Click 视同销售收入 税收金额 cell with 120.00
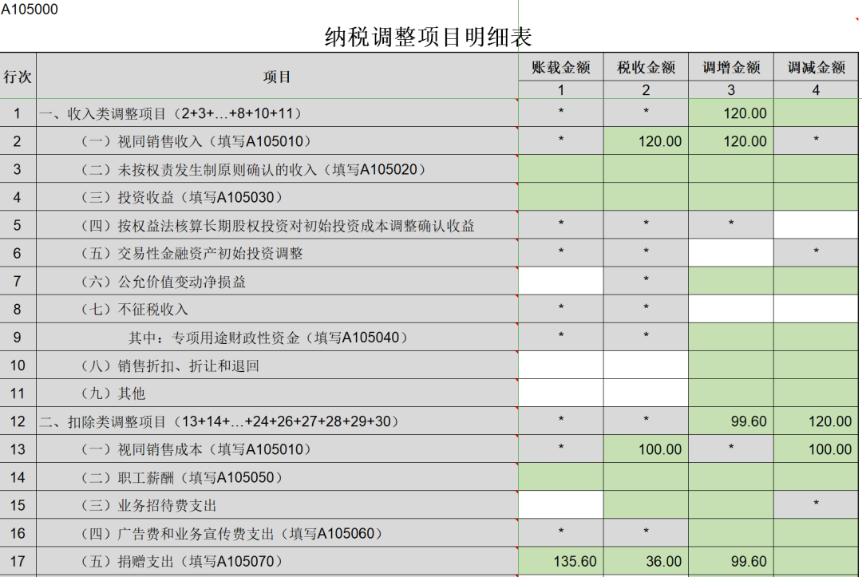Viewport: 862px width, 577px height. pos(646,141)
